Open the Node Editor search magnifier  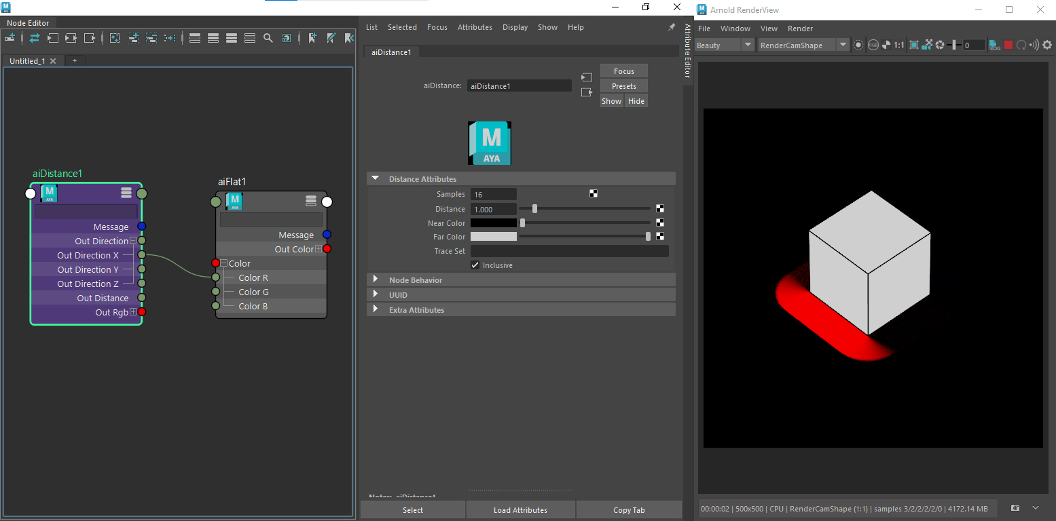point(268,38)
